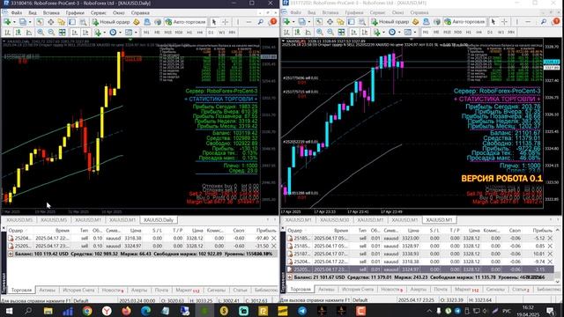Open Сервис menu in left terminal
The image size is (564, 317).
coord(98,12)
